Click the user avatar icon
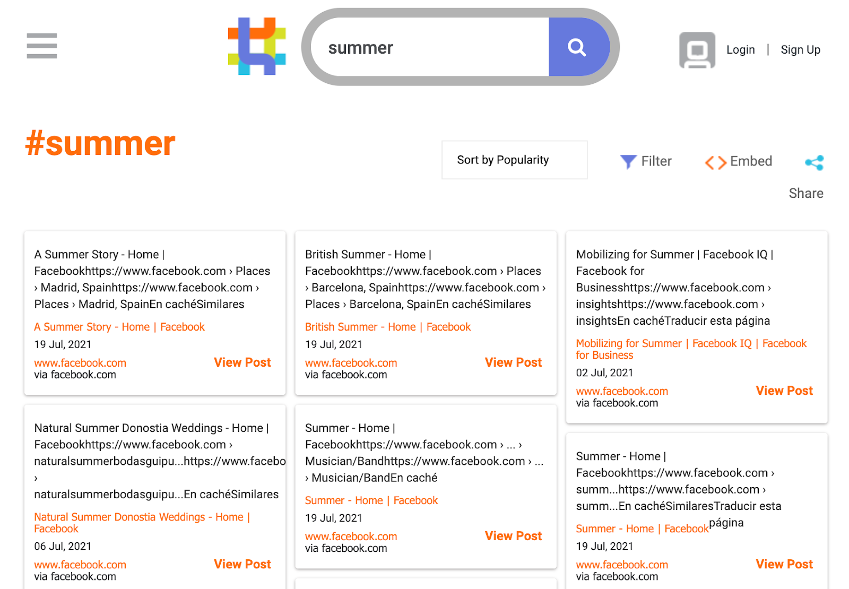The image size is (849, 589). click(x=697, y=50)
